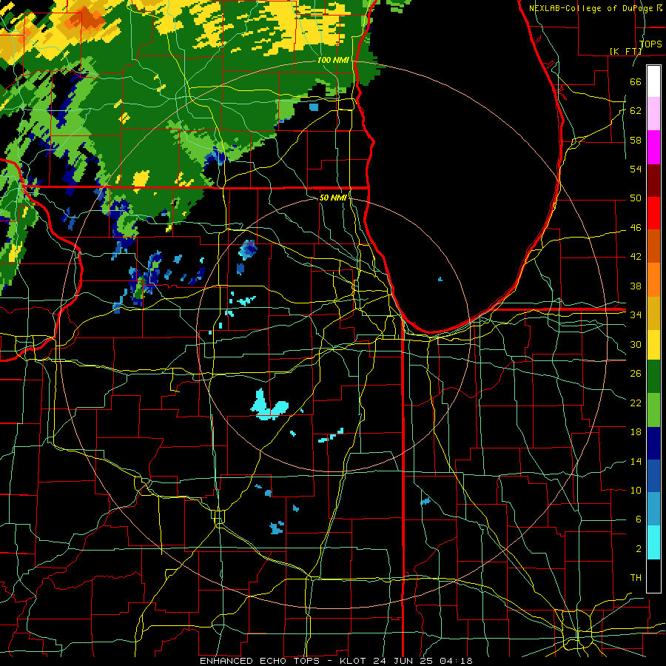Select the navy blue legend swatch

[x=653, y=443]
